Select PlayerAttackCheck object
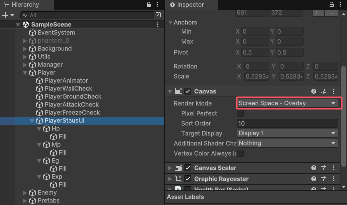The height and width of the screenshot is (205, 347). pos(72,104)
